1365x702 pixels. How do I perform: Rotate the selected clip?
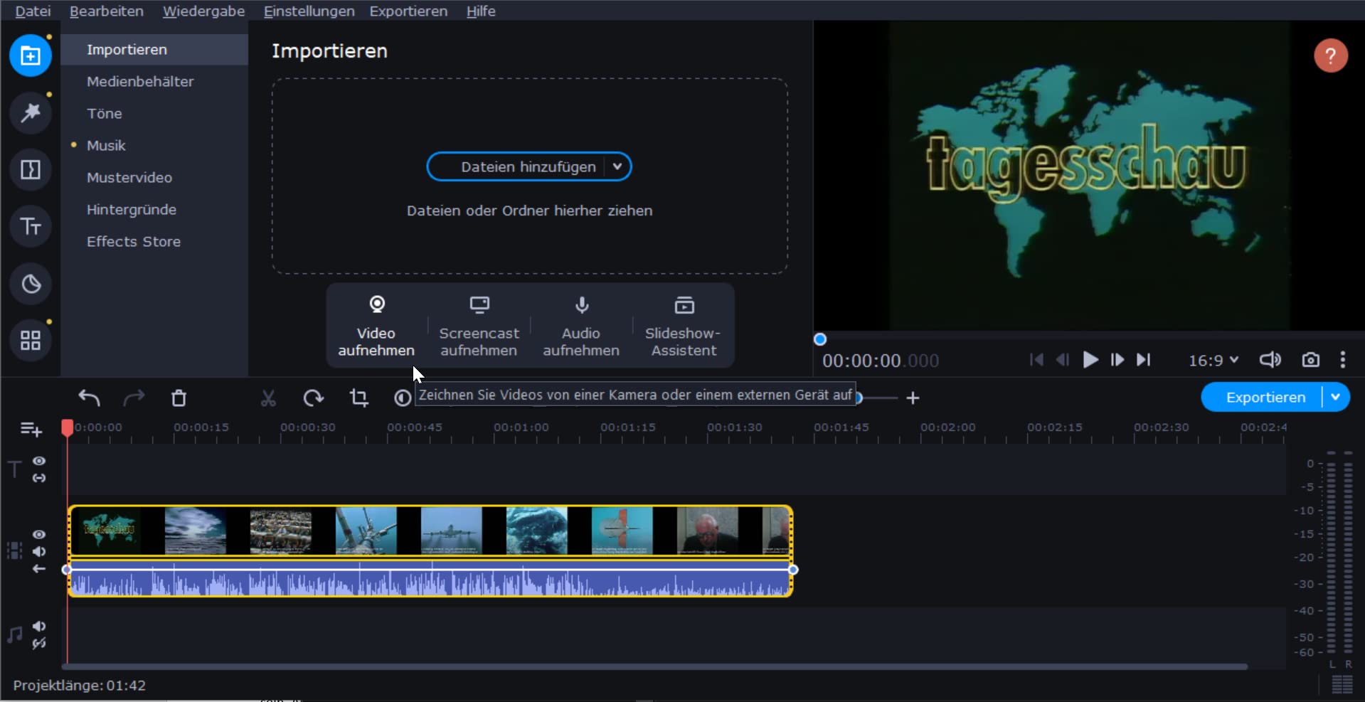pyautogui.click(x=313, y=398)
